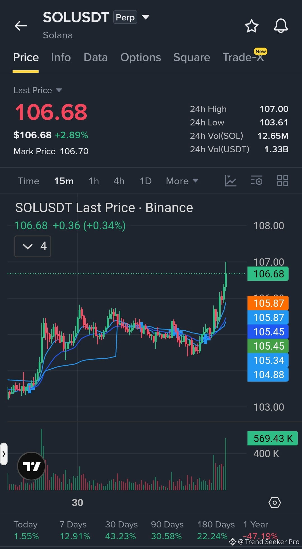Image resolution: width=302 pixels, height=549 pixels.
Task: Switch to the Price tab
Action: pos(26,57)
